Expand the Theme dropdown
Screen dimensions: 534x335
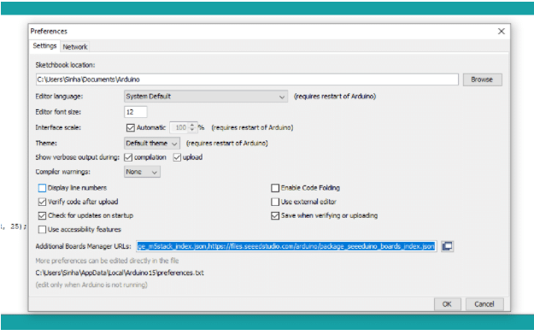pos(152,143)
